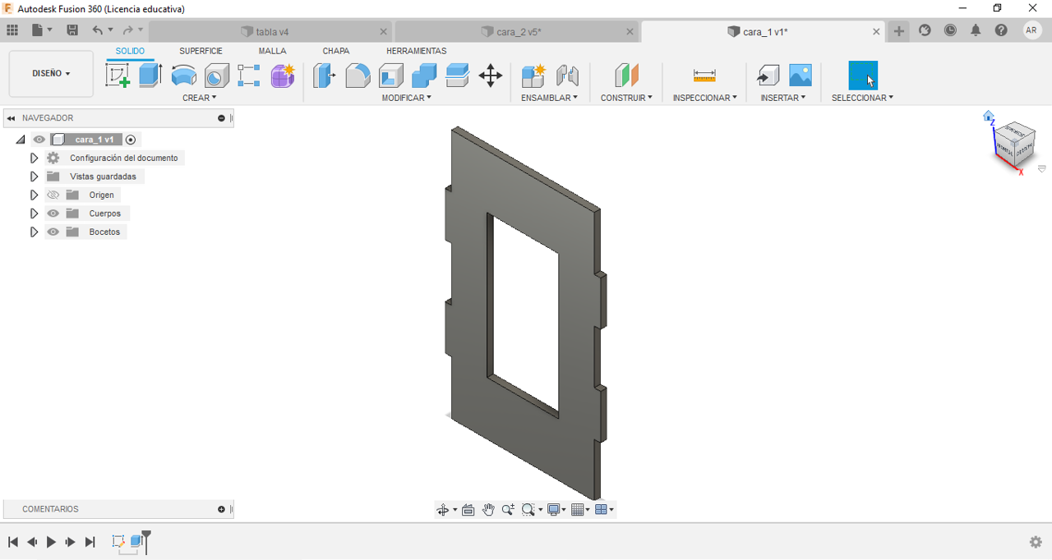Switch to the HERRAMIENTAS tab

[416, 51]
